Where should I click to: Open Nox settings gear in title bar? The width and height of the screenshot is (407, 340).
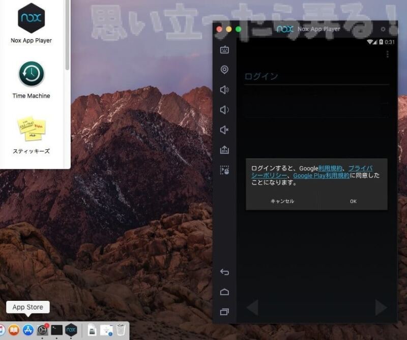[383, 29]
